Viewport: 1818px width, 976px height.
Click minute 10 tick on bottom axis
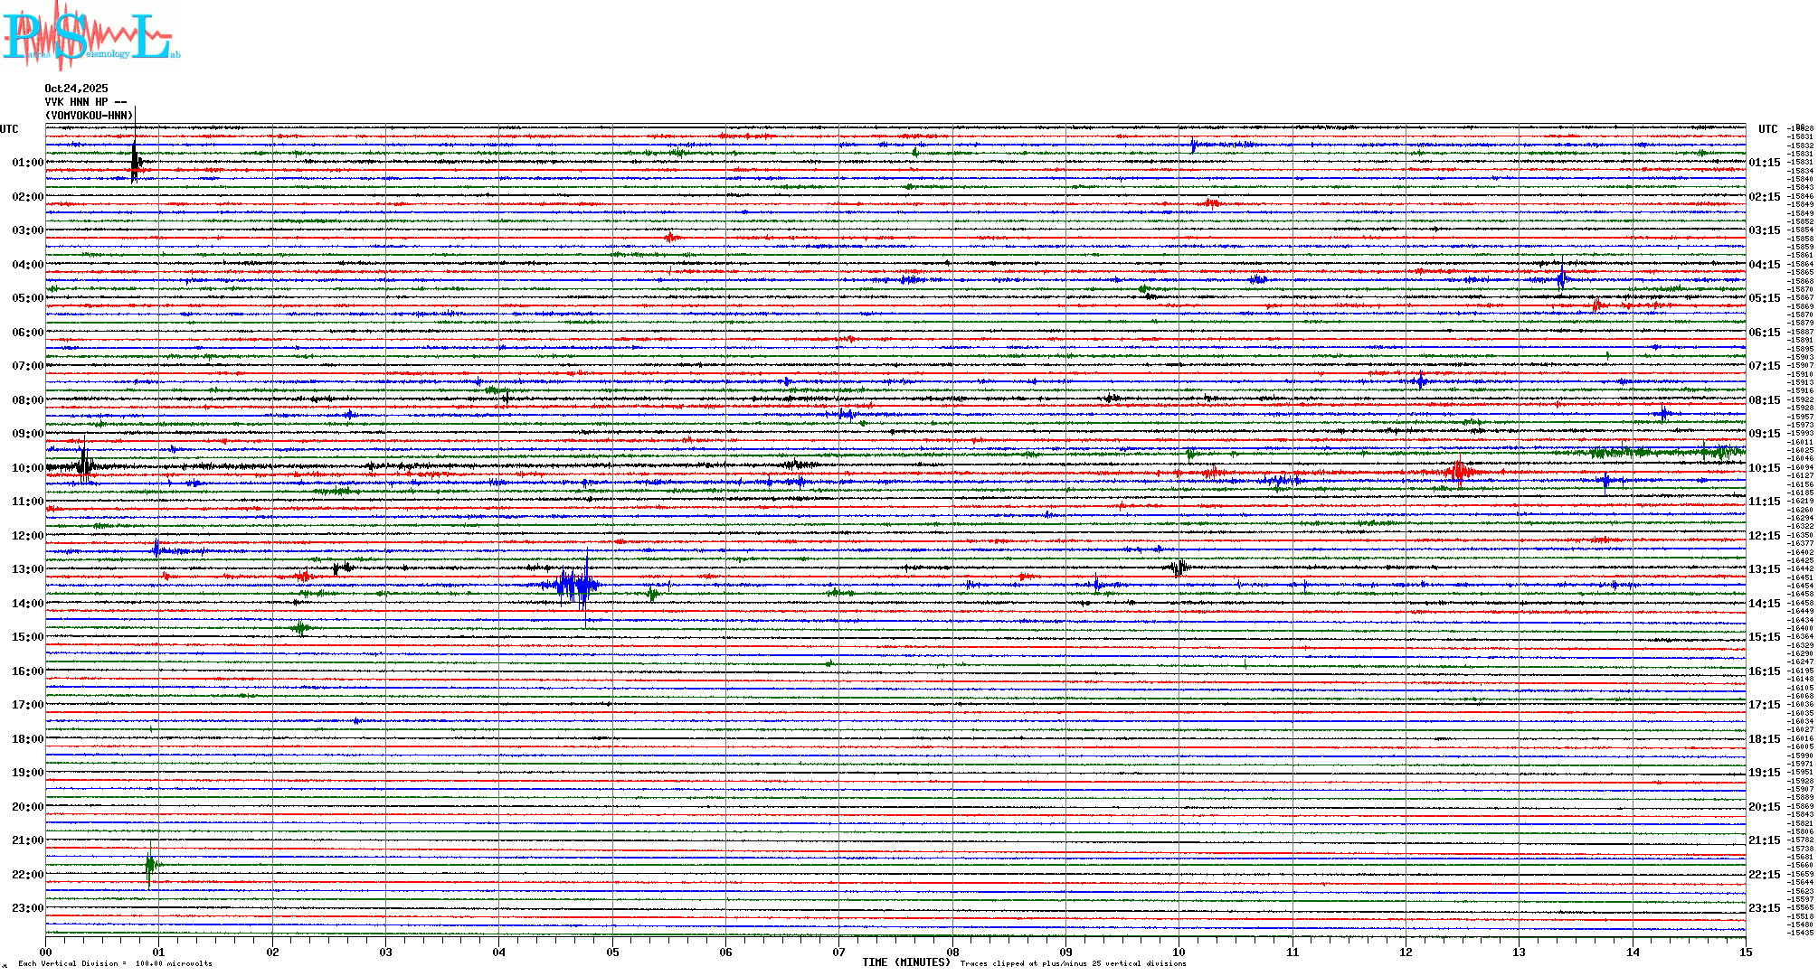1179,952
